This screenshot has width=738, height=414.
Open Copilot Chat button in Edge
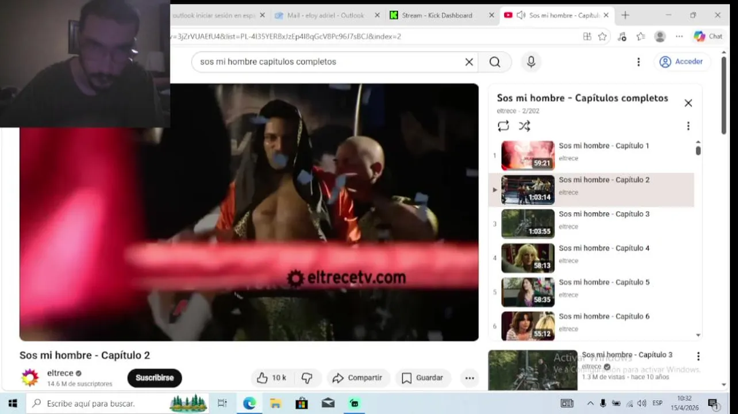[x=708, y=36]
